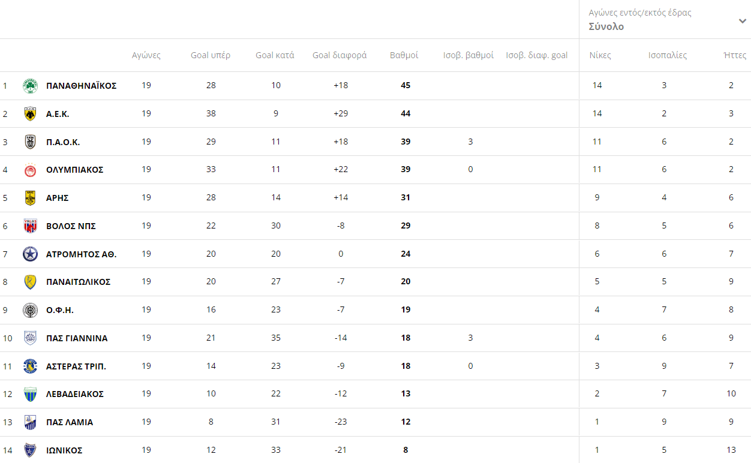The width and height of the screenshot is (751, 463).
Task: Click the Olympiakos red crest icon
Action: point(30,170)
